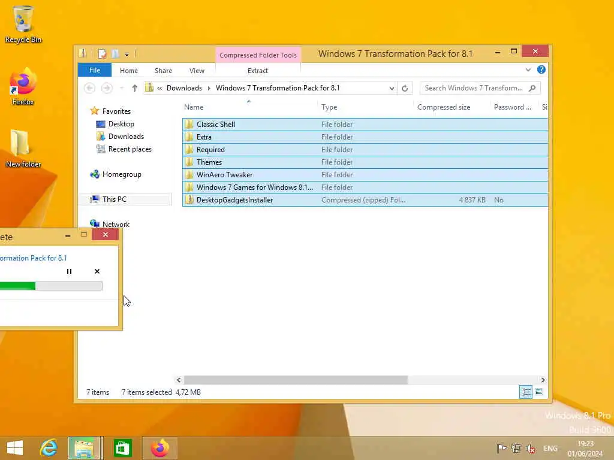Open File Explorer taskbar button
The height and width of the screenshot is (460, 614).
tap(85, 448)
